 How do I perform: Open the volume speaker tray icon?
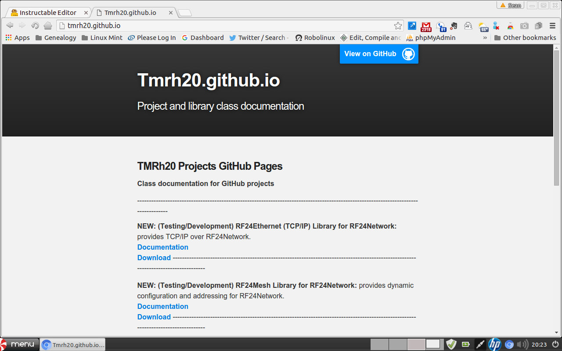[x=522, y=344]
